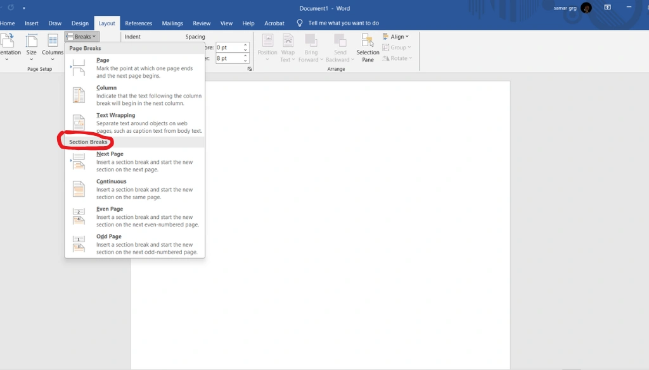Go to the Design tab
Viewport: 649px width, 370px height.
[x=80, y=23]
